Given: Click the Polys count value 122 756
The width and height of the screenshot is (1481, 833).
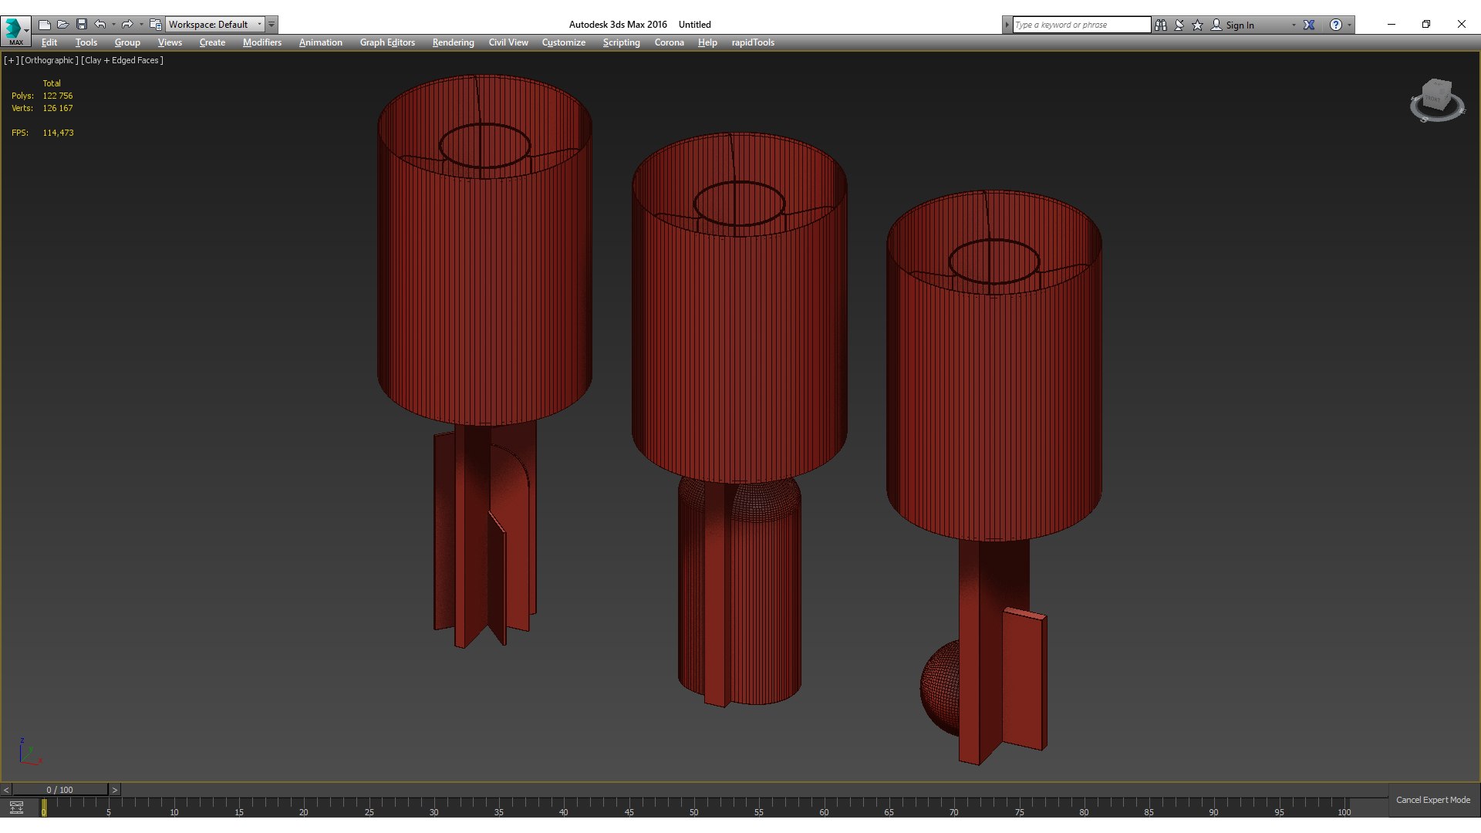Looking at the screenshot, I should (x=58, y=96).
